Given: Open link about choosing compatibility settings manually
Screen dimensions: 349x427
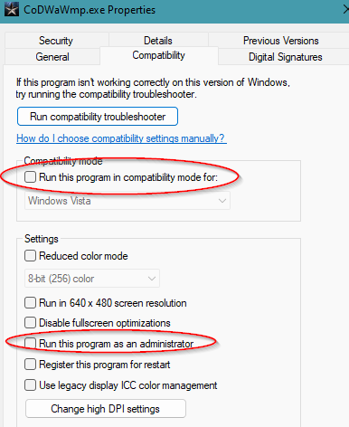Looking at the screenshot, I should [121, 138].
